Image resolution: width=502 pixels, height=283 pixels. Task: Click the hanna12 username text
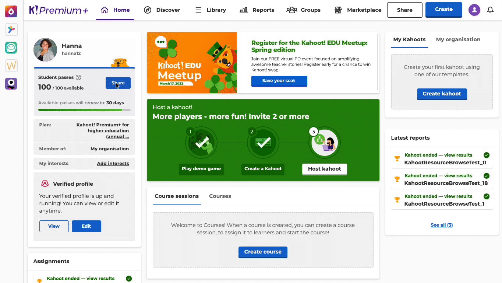[71, 53]
